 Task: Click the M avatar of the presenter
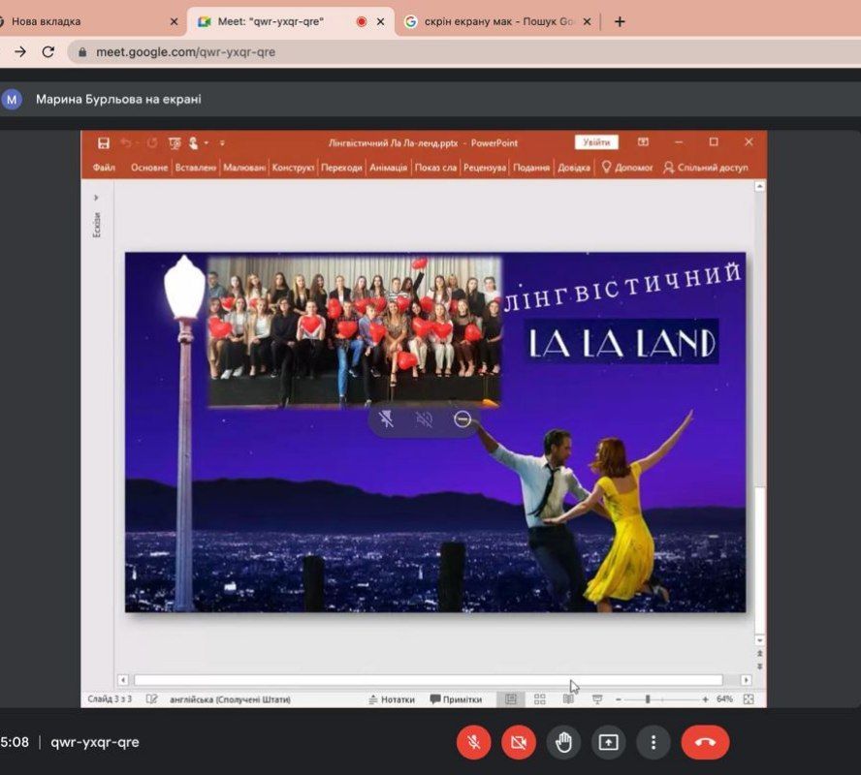12,99
